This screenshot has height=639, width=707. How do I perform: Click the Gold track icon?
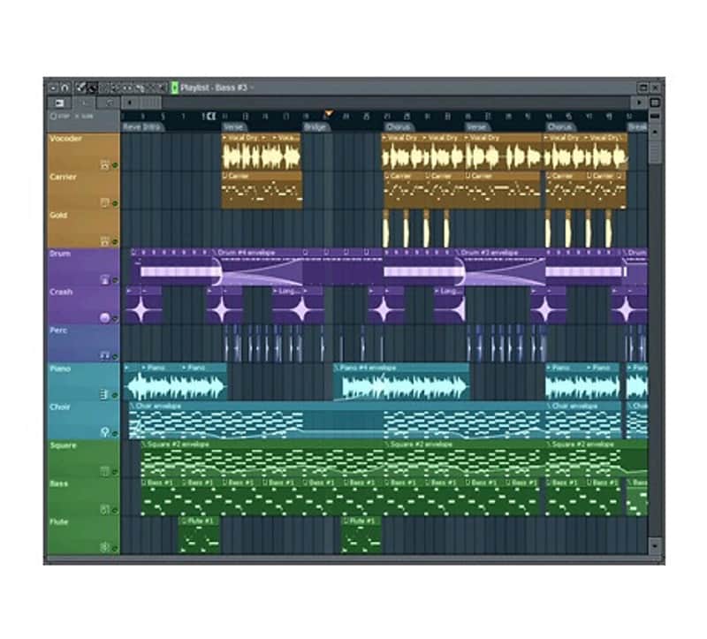pos(104,241)
